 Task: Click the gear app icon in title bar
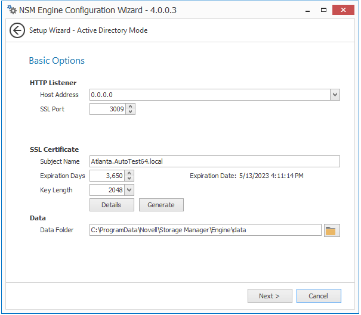[x=11, y=10]
